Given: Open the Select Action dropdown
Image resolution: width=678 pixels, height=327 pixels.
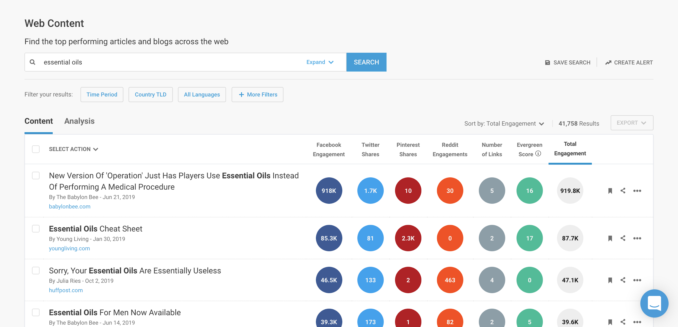Looking at the screenshot, I should (73, 149).
